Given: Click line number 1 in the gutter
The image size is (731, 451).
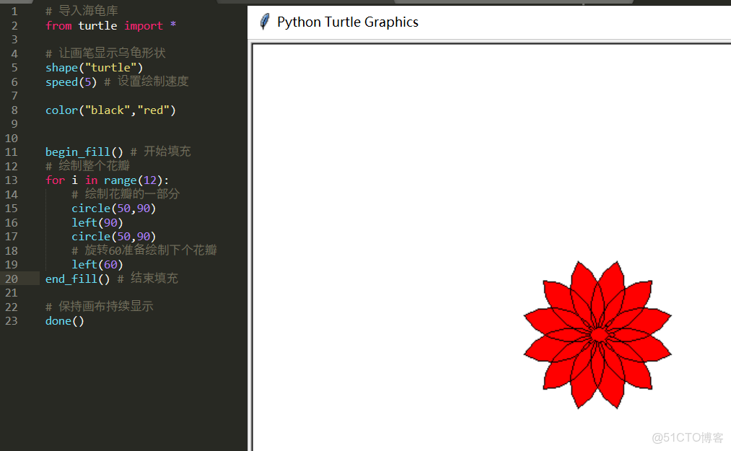Looking at the screenshot, I should pos(14,12).
